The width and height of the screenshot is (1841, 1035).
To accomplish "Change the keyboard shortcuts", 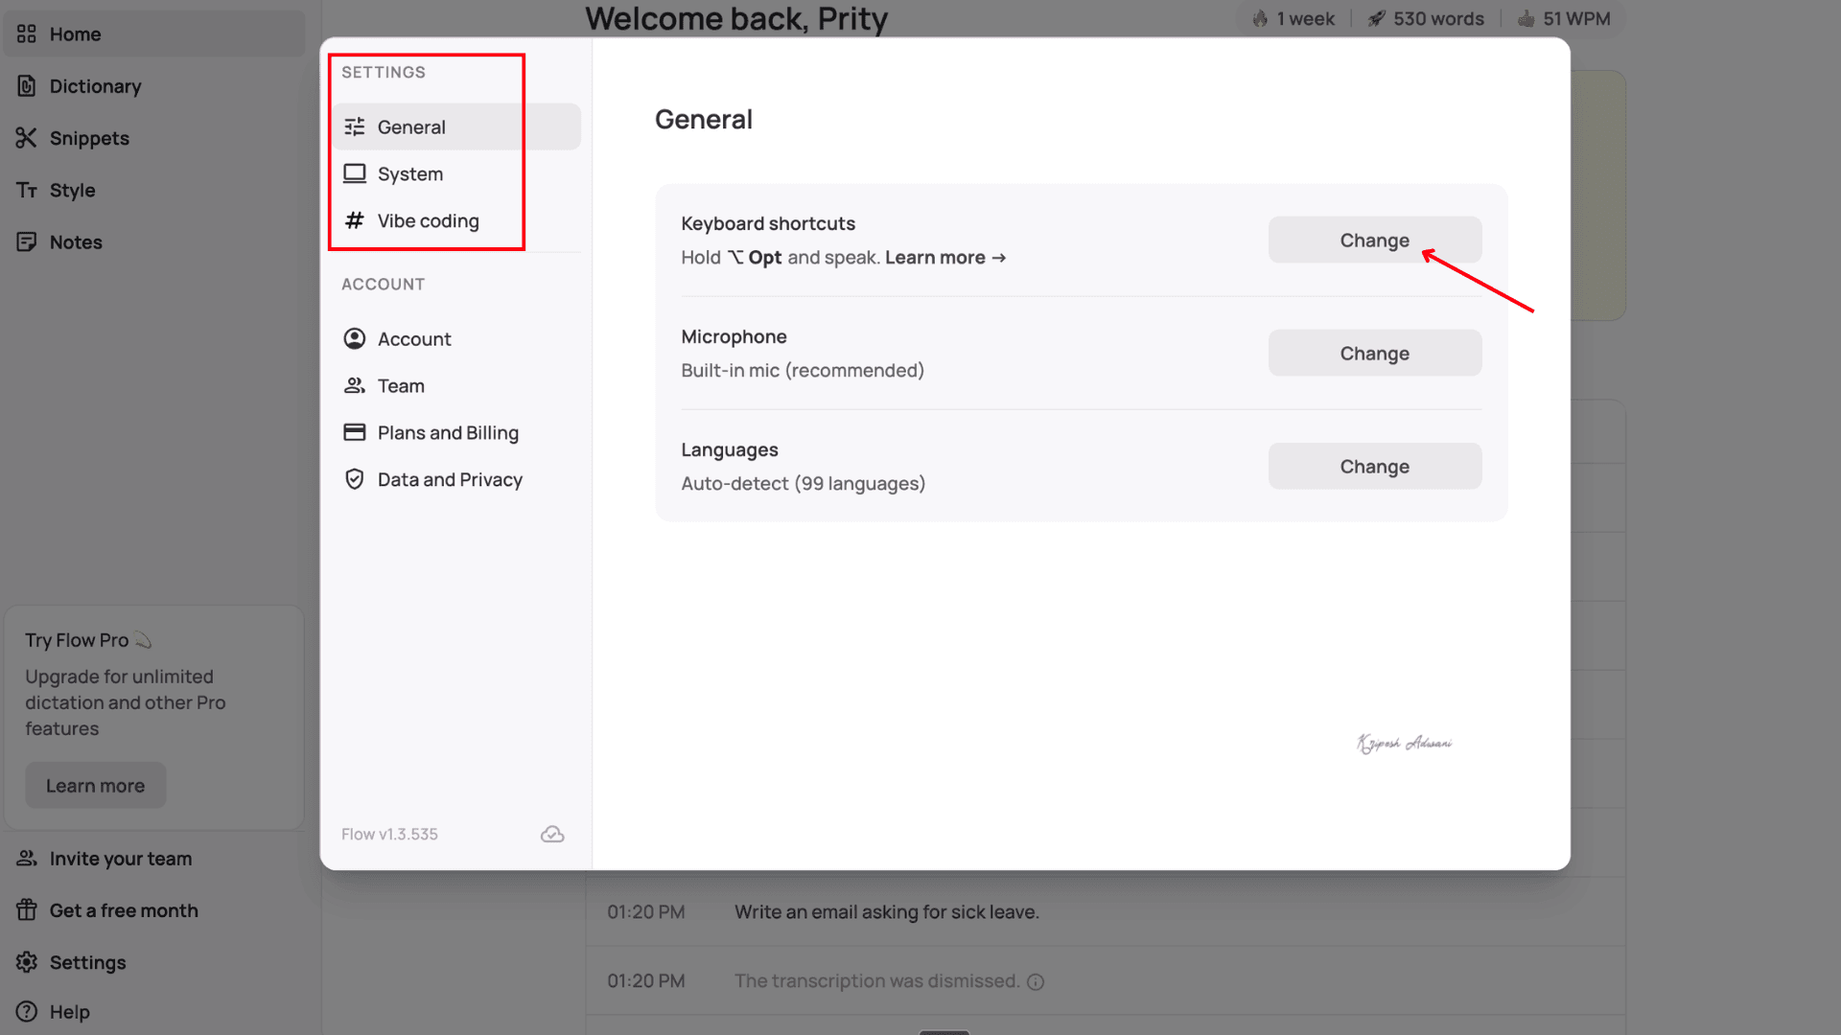I will pos(1375,241).
